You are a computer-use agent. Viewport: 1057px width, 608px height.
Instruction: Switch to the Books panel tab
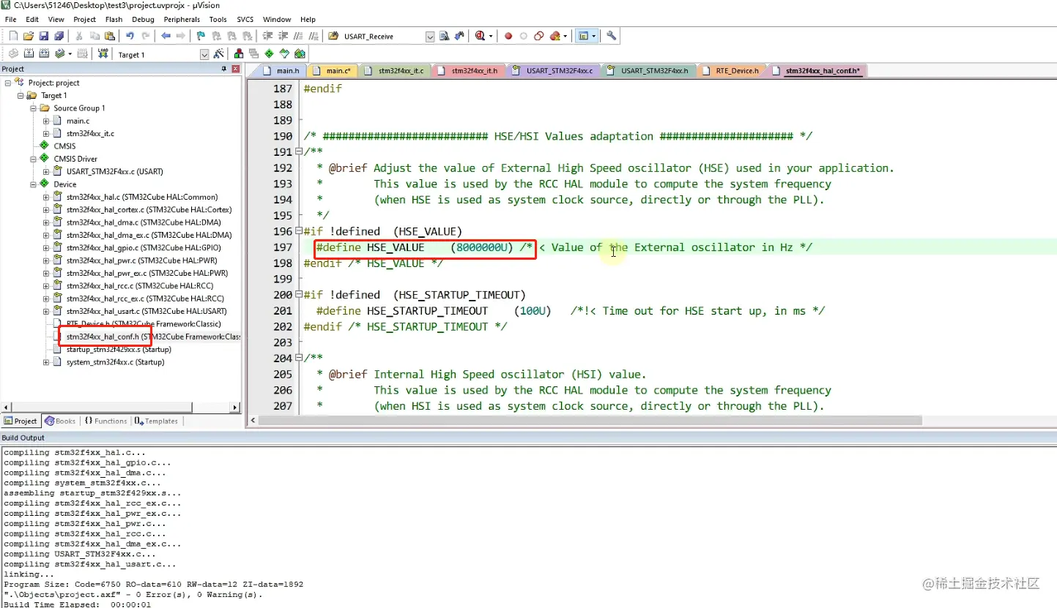coord(60,421)
